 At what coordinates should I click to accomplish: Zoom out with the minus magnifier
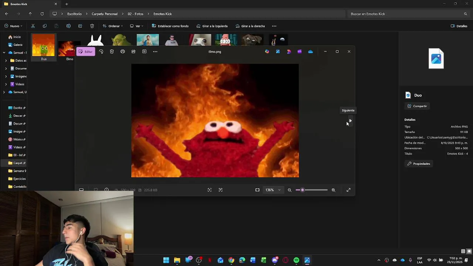[289, 190]
